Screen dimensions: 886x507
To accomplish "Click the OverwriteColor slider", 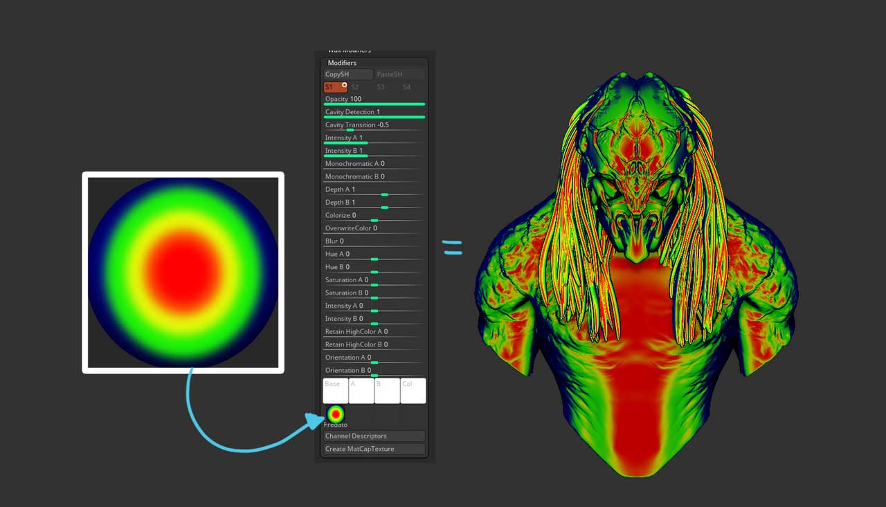I will (374, 229).
